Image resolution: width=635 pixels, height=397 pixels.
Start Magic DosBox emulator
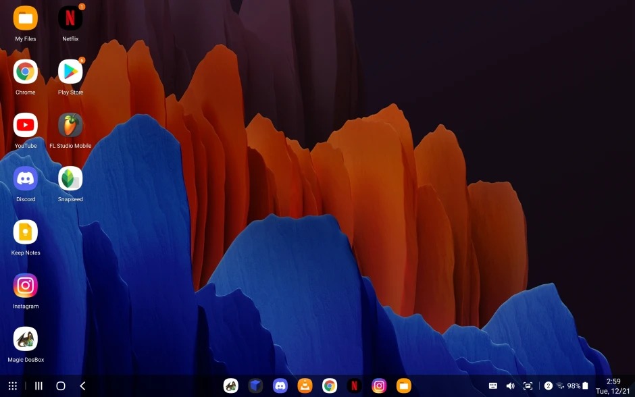click(25, 339)
